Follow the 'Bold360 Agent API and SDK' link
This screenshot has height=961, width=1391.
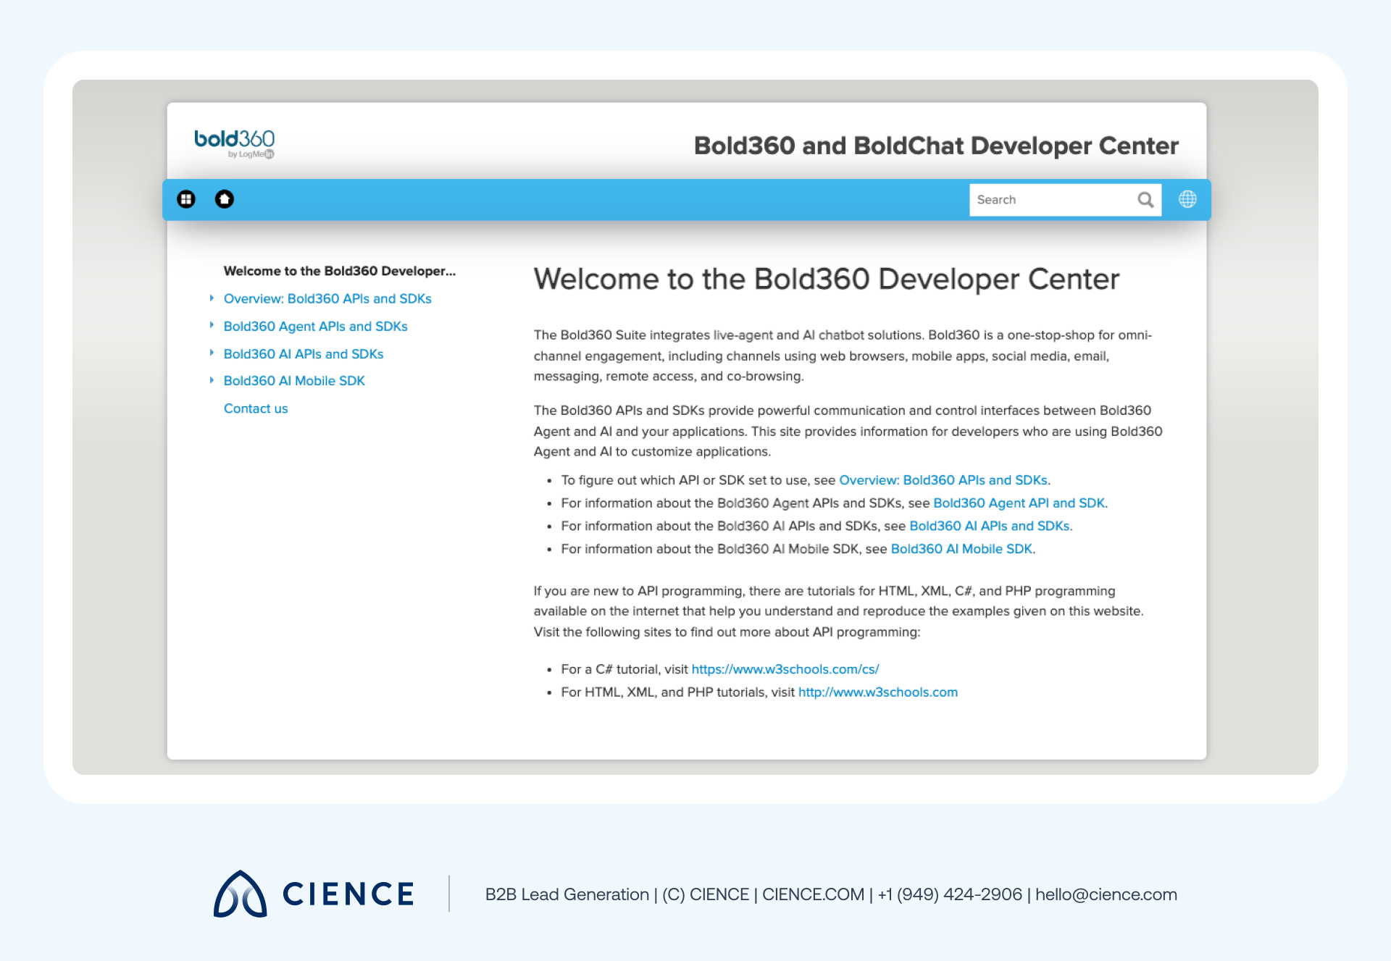[1019, 503]
